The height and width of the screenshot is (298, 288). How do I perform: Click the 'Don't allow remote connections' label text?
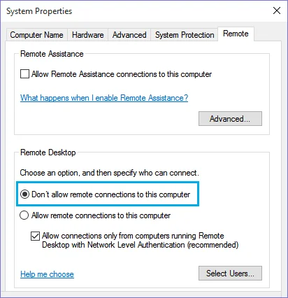coord(111,194)
